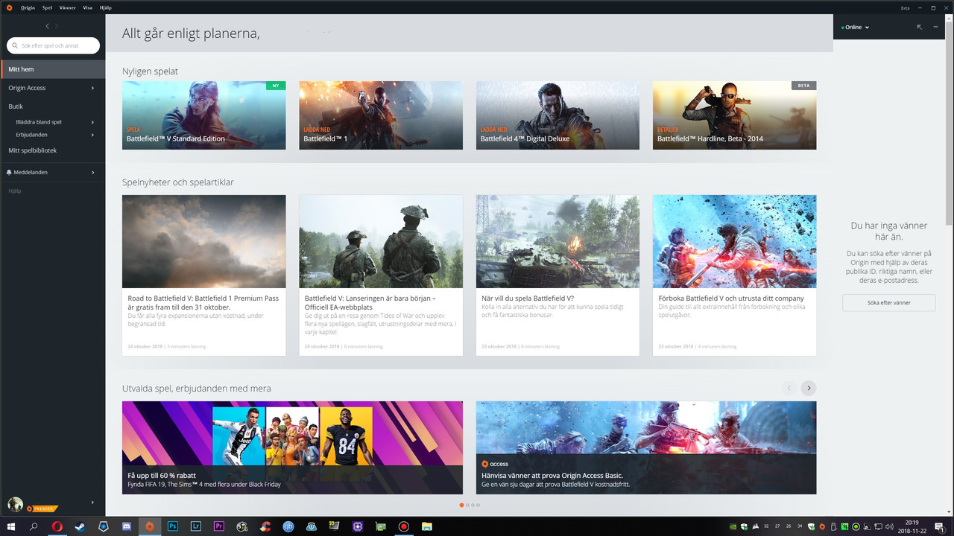This screenshot has width=954, height=536.
Task: Open qBittorrent from the taskbar
Action: pyautogui.click(x=288, y=526)
